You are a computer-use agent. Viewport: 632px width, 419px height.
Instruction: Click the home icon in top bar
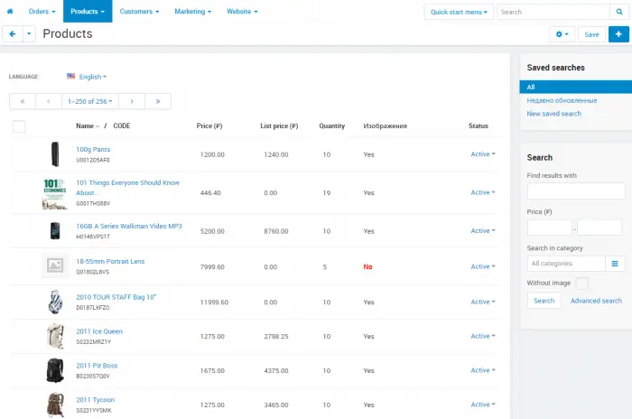tap(11, 12)
